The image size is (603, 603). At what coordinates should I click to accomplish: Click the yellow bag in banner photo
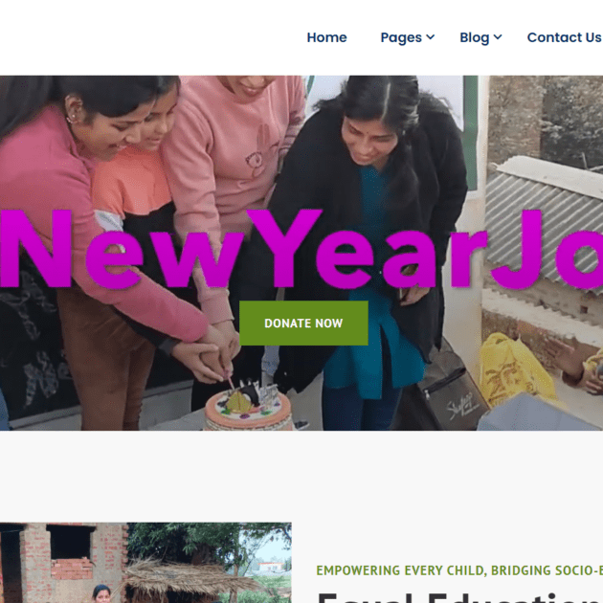coord(515,371)
